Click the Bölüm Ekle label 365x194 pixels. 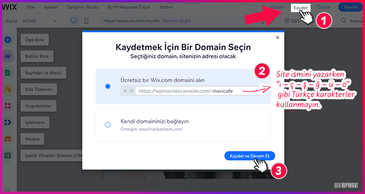pos(37,56)
